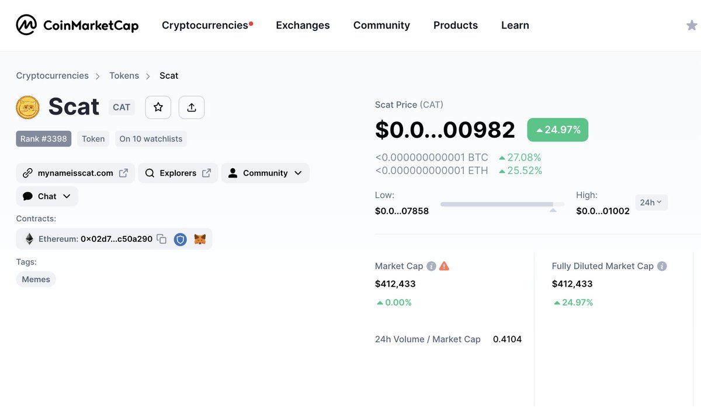This screenshot has height=418, width=701.
Task: Click the Memes tag
Action: pos(36,279)
